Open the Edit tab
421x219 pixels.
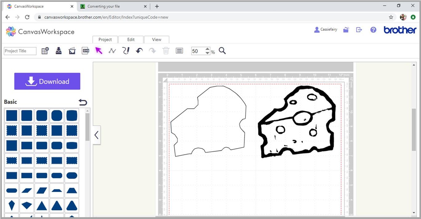coord(131,39)
